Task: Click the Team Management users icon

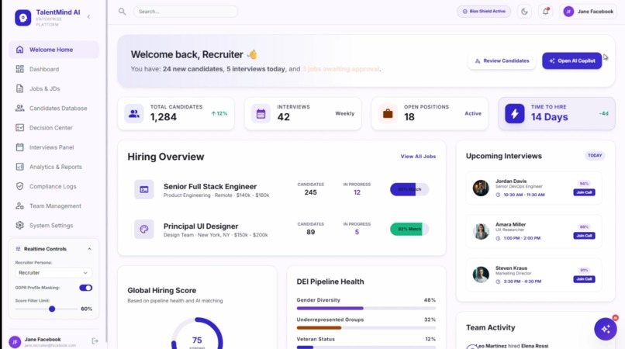Action: [19, 206]
